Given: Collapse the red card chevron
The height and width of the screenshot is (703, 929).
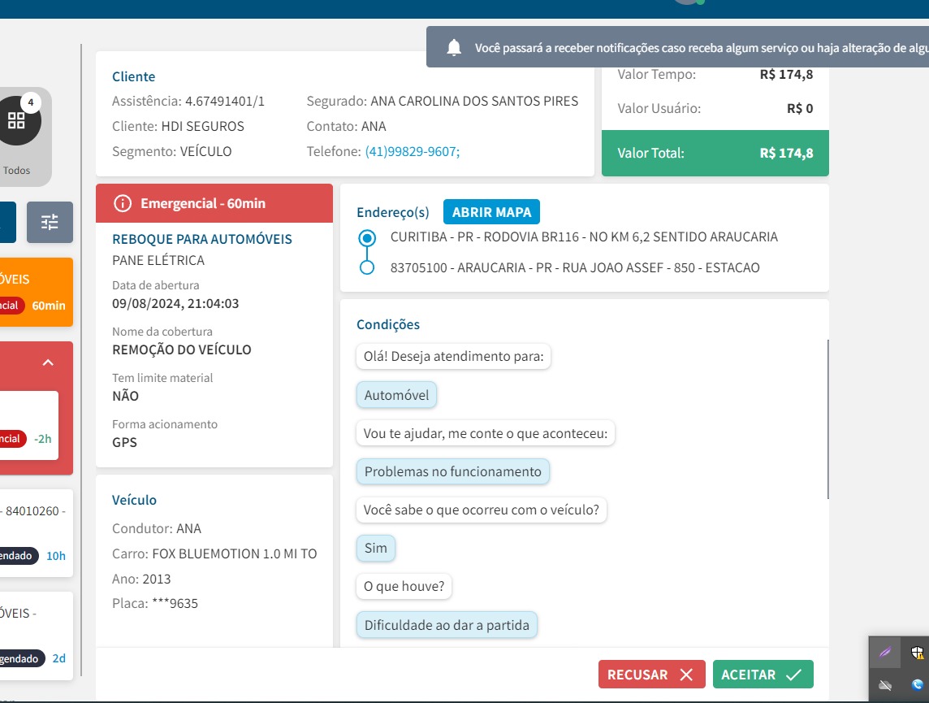Looking at the screenshot, I should [48, 362].
